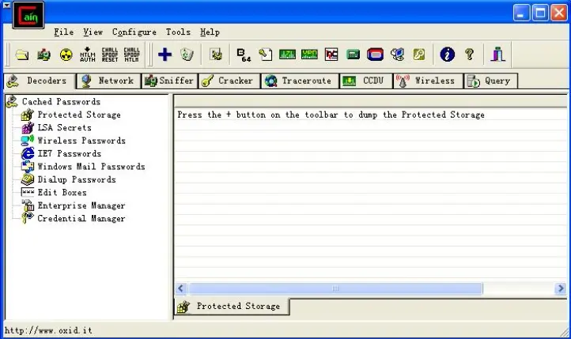The width and height of the screenshot is (571, 339).
Task: Select LSA Secrets in the tree
Action: [65, 128]
